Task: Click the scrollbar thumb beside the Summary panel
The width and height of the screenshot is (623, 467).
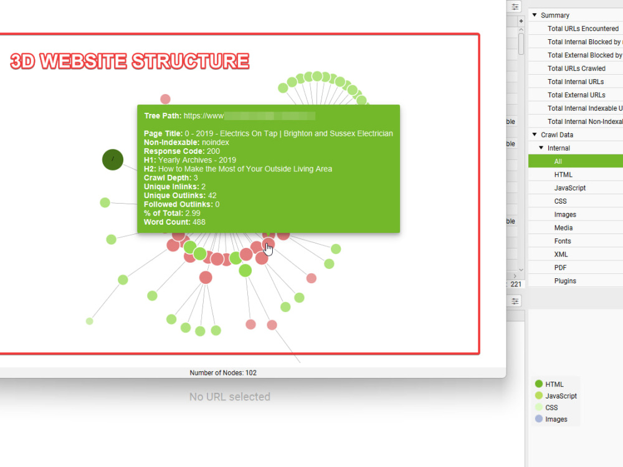Action: 521,44
